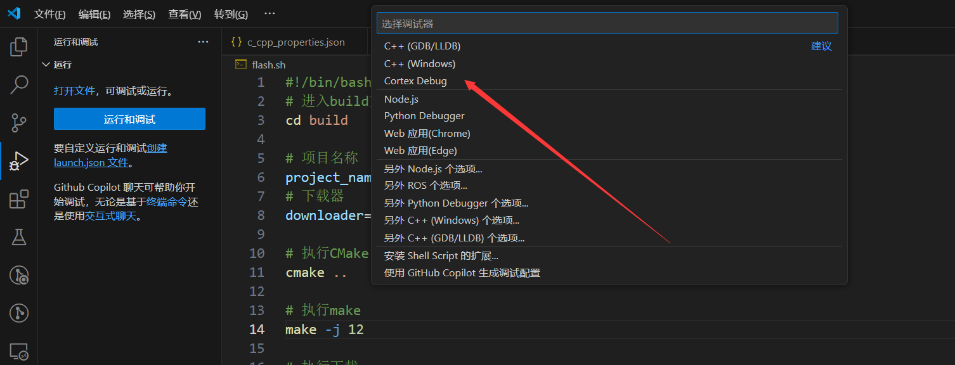Collapse the 运行 section chevron
Image resolution: width=955 pixels, height=365 pixels.
[46, 65]
